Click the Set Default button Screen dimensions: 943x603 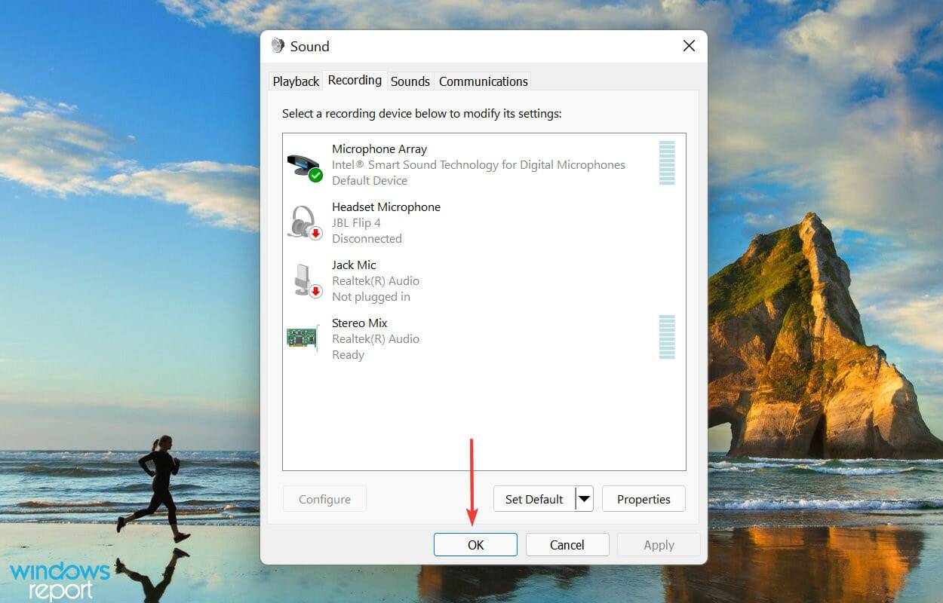pos(534,499)
